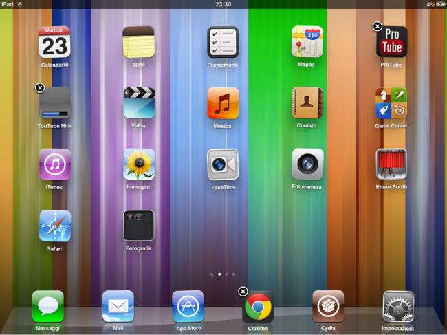This screenshot has height=335, width=447.
Task: Tap the Wi-Fi icon in status bar
Action: tap(20, 4)
